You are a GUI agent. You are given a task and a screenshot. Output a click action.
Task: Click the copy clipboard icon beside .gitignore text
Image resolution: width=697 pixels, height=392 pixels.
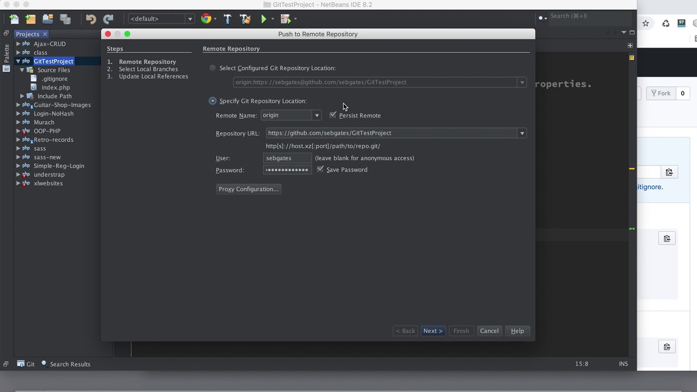(669, 172)
